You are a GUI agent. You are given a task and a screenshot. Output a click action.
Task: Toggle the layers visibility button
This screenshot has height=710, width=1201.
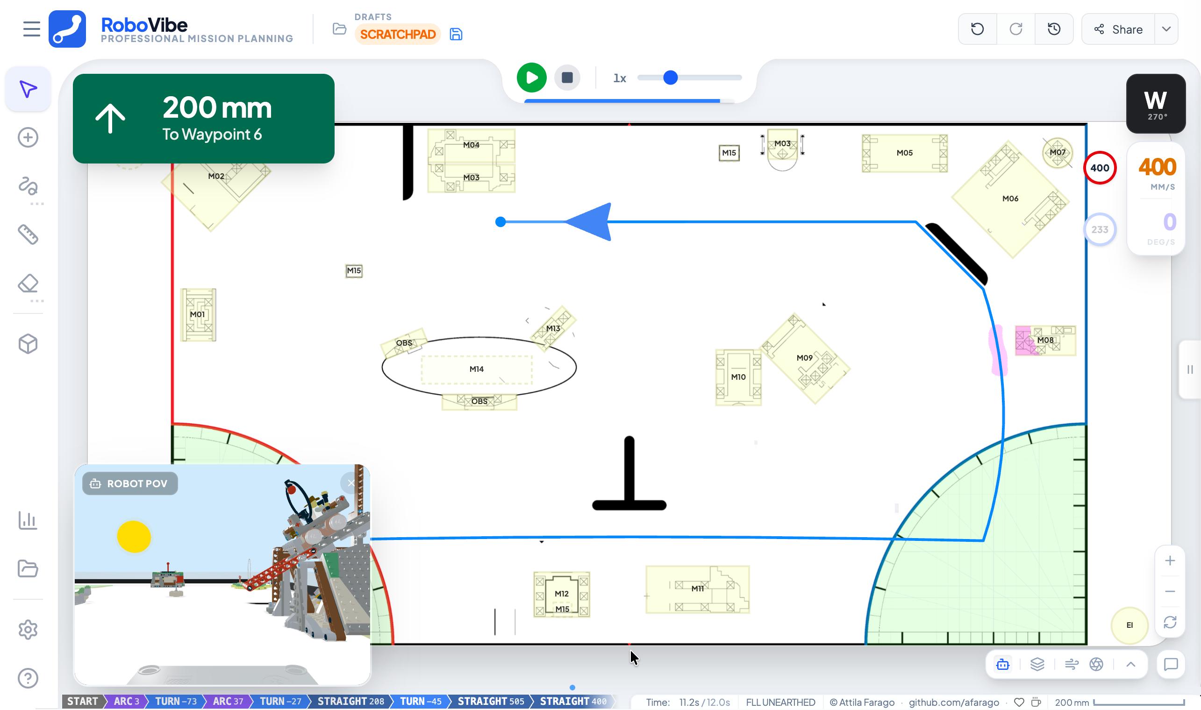point(1037,664)
